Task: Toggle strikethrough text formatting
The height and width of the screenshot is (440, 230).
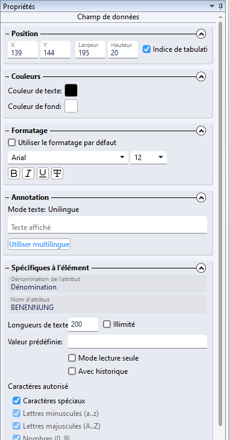Action: tap(57, 174)
